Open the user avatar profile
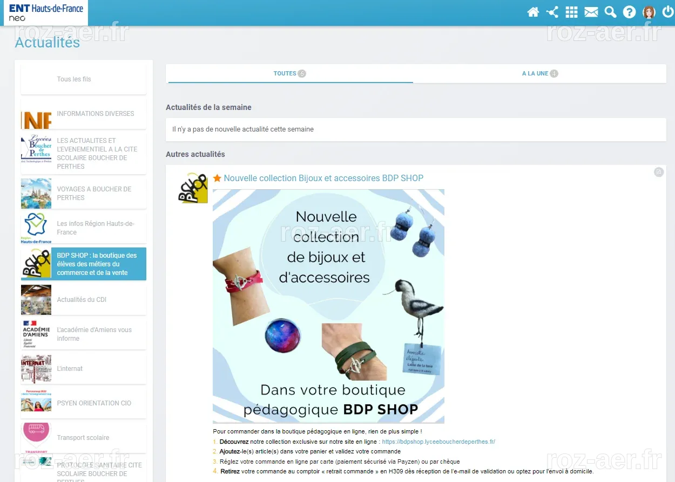Image resolution: width=675 pixels, height=482 pixels. [x=649, y=12]
